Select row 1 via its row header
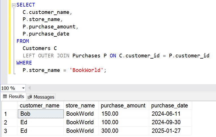Image resolution: width=216 pixels, height=137 pixels. pyautogui.click(x=9, y=114)
